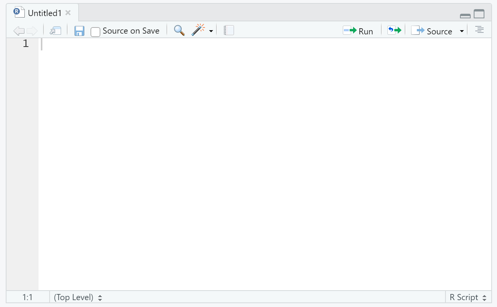Go forward to next source location
Viewport: 497px width, 307px height.
[x=32, y=31]
